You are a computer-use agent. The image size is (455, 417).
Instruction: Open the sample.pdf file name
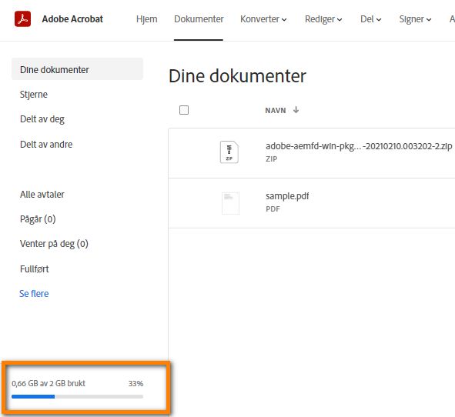(x=287, y=196)
